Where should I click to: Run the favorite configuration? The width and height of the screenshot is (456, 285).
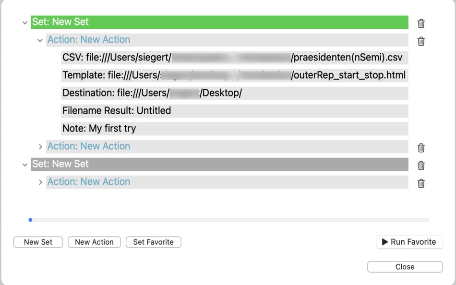pos(409,242)
